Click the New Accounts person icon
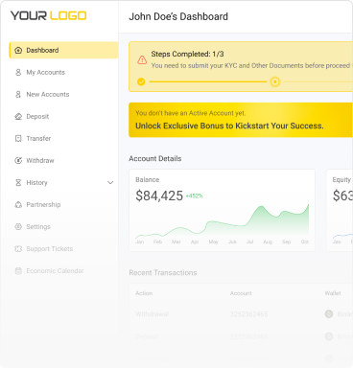 18,94
